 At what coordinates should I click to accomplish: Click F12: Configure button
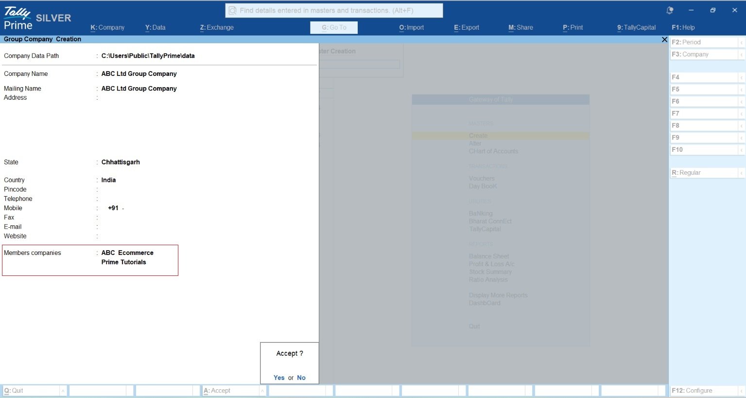point(704,391)
